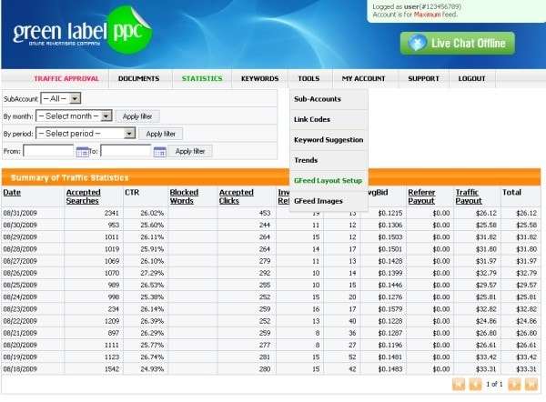Screen dimensions: 546x402
Task: Click the To date input field
Action: pos(126,151)
